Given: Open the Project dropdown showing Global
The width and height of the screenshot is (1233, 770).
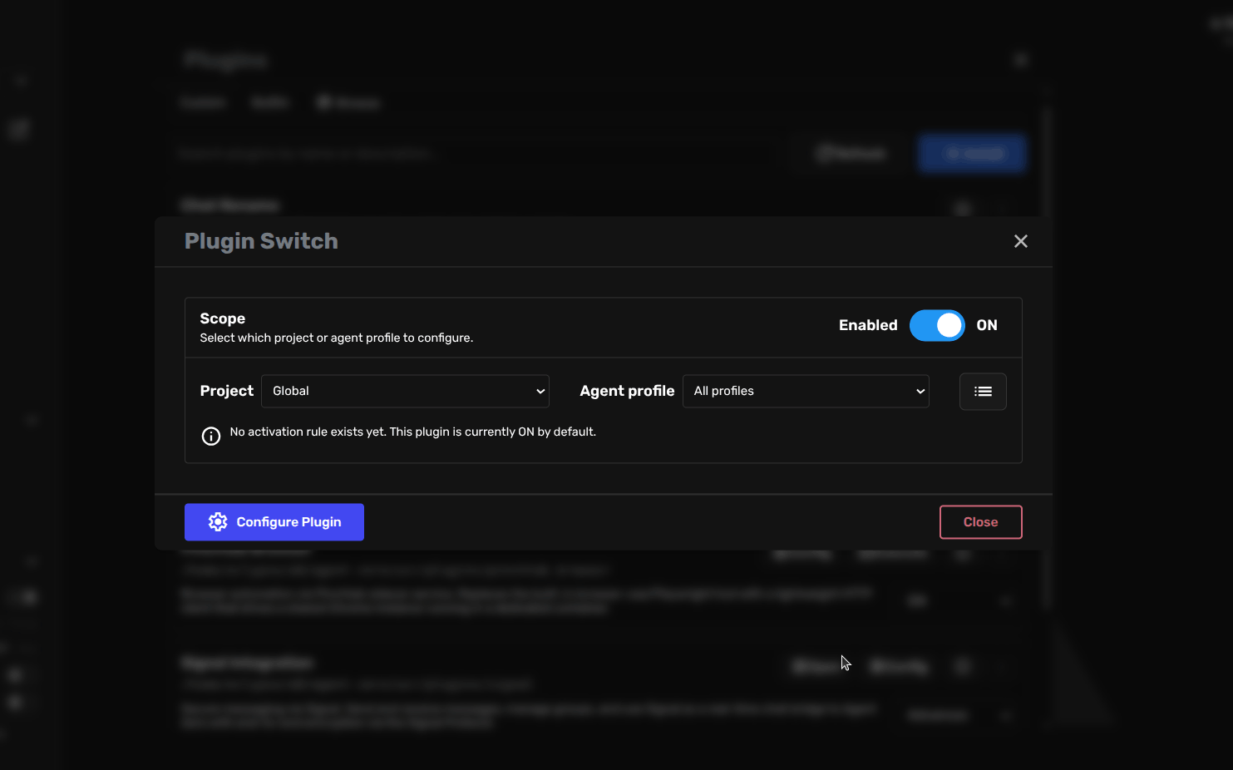Looking at the screenshot, I should pyautogui.click(x=405, y=391).
